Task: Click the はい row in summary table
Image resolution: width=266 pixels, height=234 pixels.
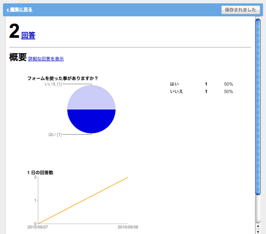Action: 201,84
